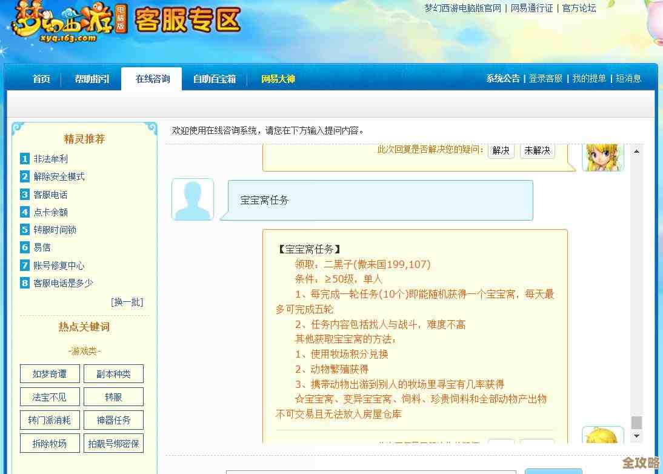Click 换一批 to refresh recommendations
Image resolution: width=663 pixels, height=474 pixels.
point(127,302)
